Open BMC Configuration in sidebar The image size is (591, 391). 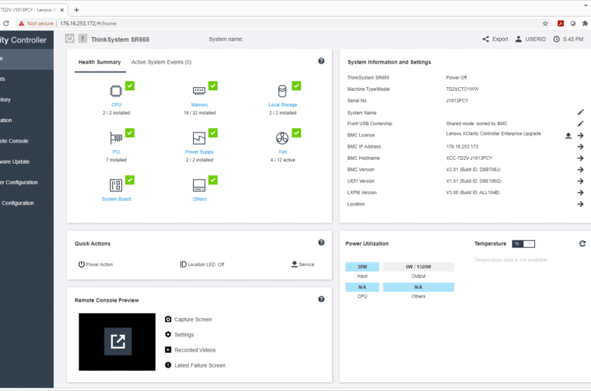pos(27,203)
